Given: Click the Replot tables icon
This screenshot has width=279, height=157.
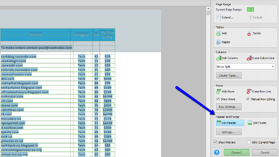Looking at the screenshot, I should point(219,42).
